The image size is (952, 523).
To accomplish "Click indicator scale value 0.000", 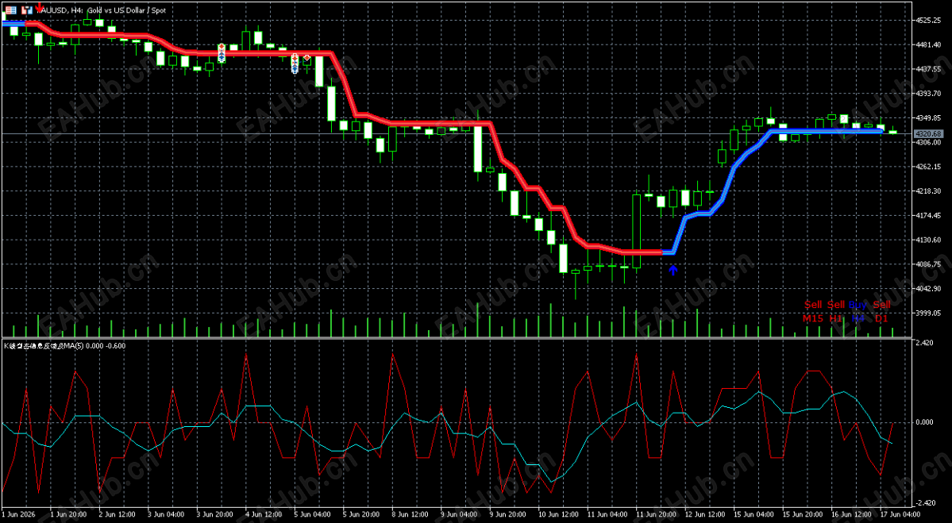I will tap(924, 422).
